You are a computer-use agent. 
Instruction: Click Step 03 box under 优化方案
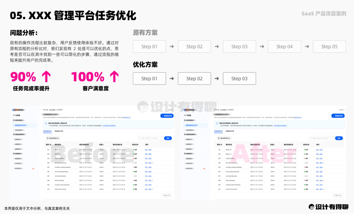click(239, 79)
